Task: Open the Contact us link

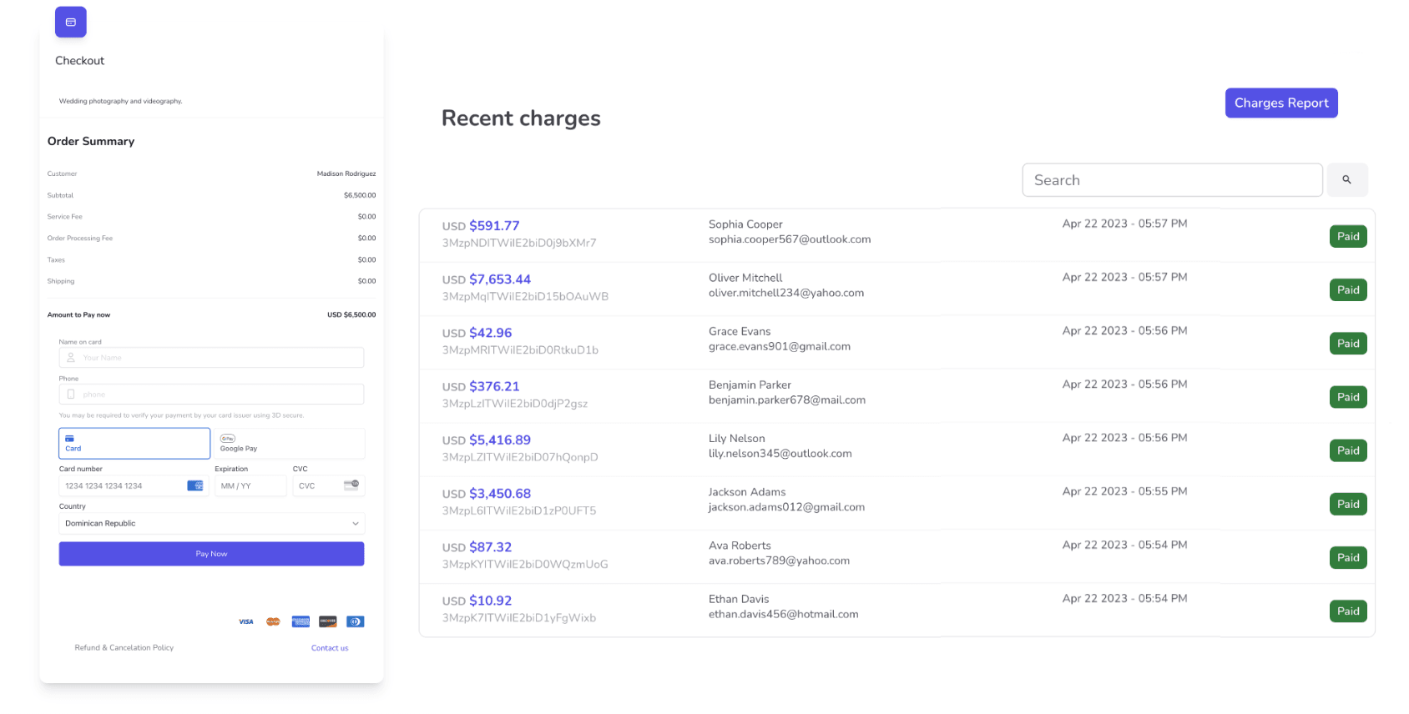Action: [330, 648]
